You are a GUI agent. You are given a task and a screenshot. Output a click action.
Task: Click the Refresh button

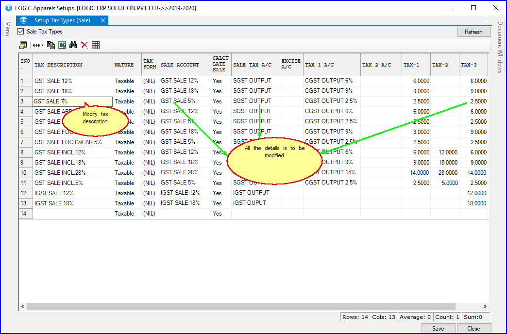[x=473, y=32]
